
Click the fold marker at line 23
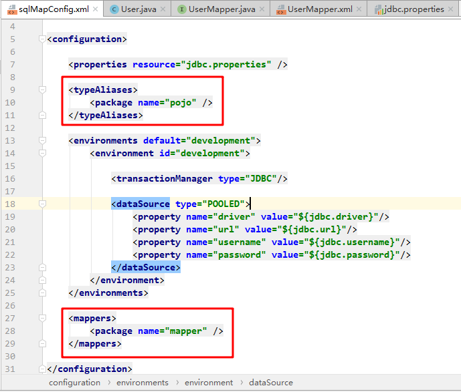tap(42, 268)
